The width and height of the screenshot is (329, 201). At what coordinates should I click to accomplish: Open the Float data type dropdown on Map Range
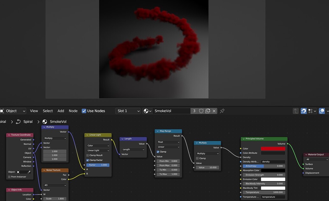coord(168,142)
